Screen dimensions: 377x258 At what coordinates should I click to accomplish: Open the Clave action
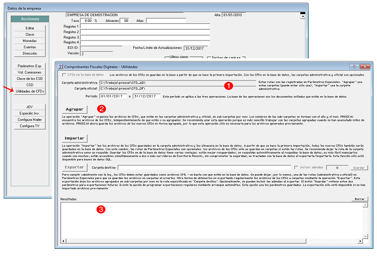[x=30, y=34]
